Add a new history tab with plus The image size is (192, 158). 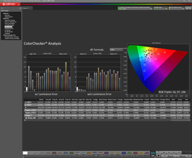tap(30, 8)
